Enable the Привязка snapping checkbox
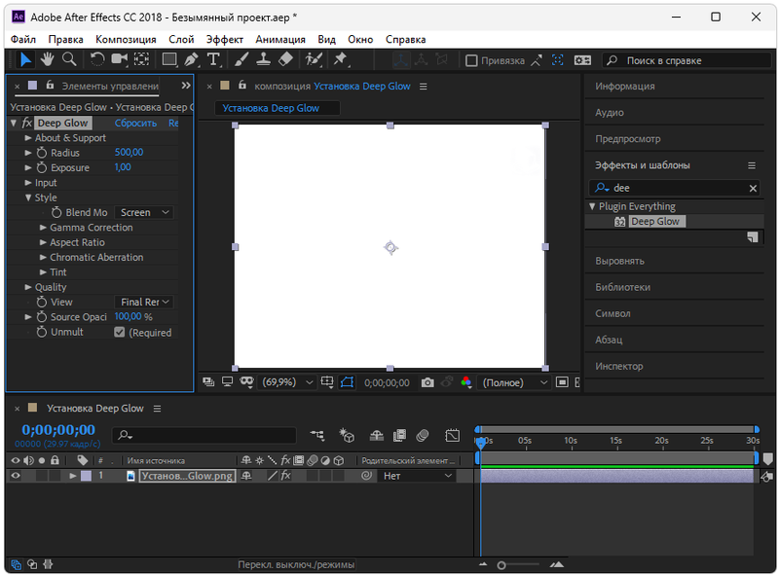Screen dimensions: 779x575 (x=471, y=60)
